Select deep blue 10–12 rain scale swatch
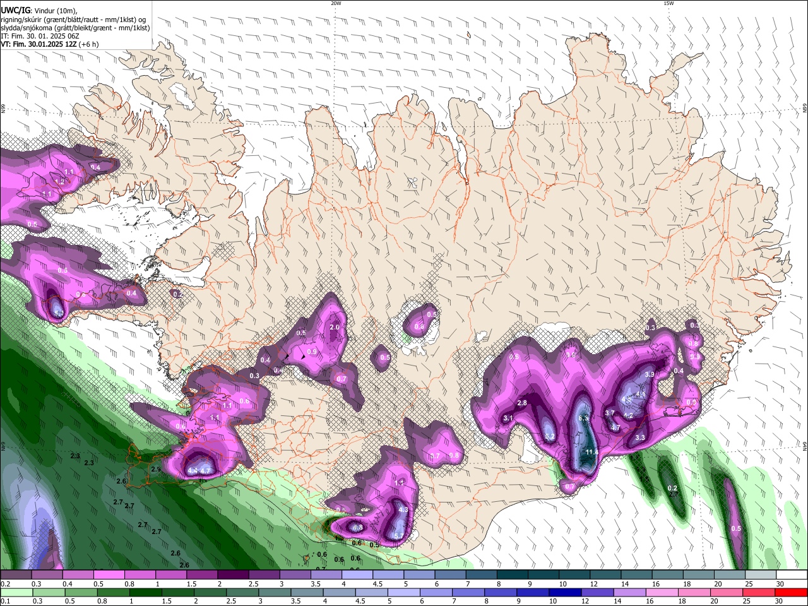 [x=564, y=593]
